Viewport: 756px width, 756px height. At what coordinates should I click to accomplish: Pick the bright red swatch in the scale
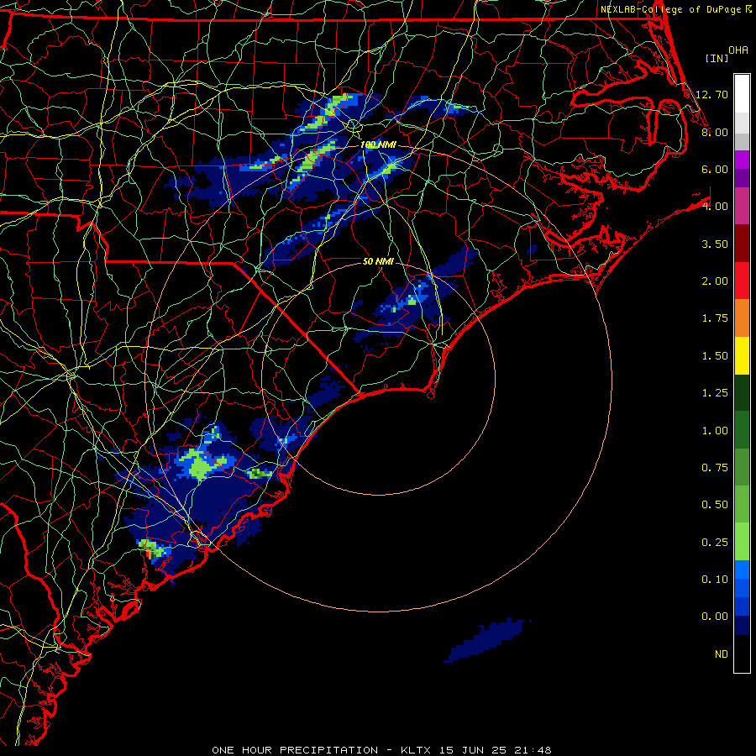point(742,281)
